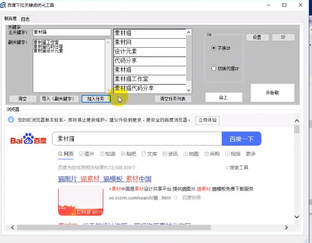Click the 清空任务列表 button
312x243 pixels.
tap(173, 99)
